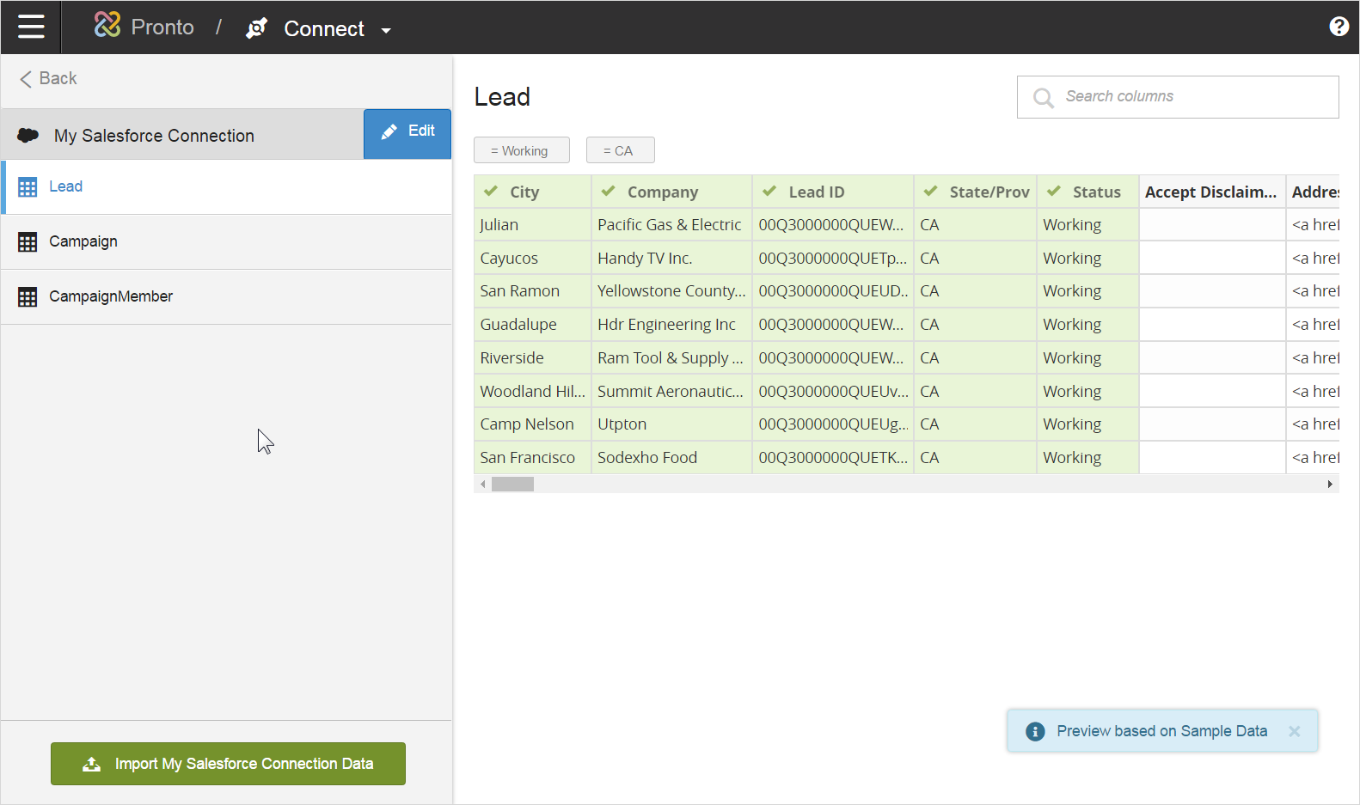Toggle the Company column checkmark
The height and width of the screenshot is (805, 1360).
tap(609, 192)
